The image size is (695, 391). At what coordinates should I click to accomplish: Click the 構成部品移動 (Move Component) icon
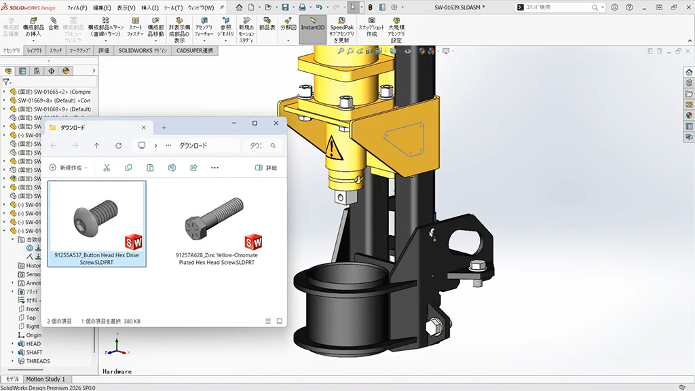point(155,21)
